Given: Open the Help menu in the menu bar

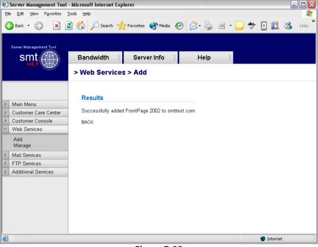Looking at the screenshot, I should coord(86,14).
